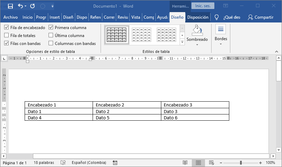Uncheck the Fila de encabezado checkbox

[x=7, y=27]
